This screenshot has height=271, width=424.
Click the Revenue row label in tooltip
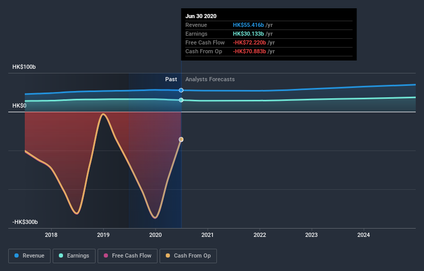[x=196, y=25]
